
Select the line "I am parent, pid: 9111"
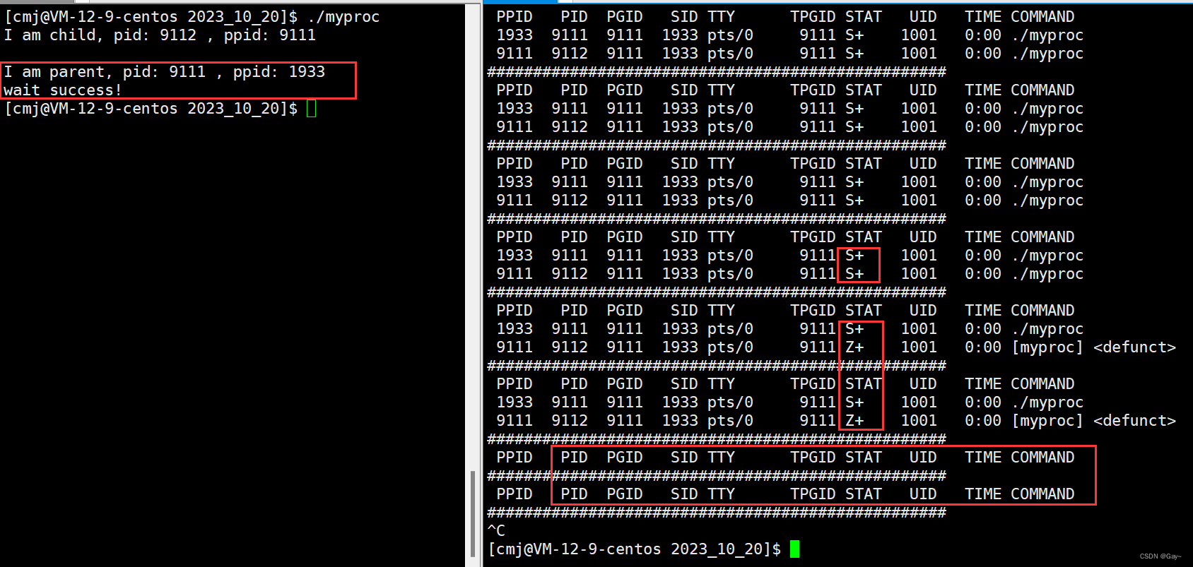165,72
